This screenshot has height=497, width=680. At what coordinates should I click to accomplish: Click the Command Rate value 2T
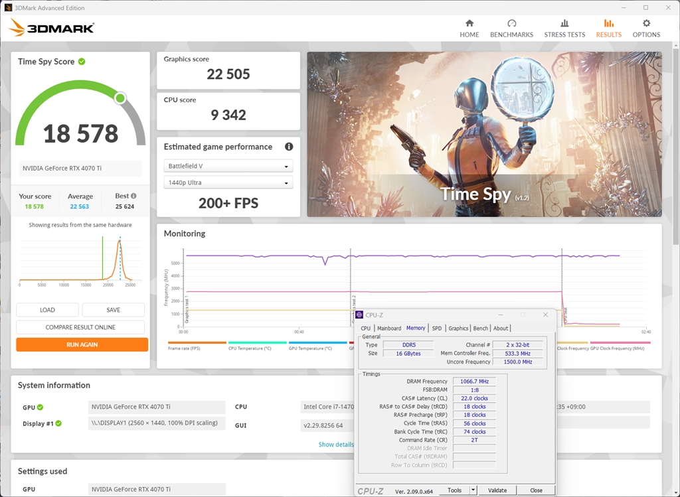[x=474, y=440]
